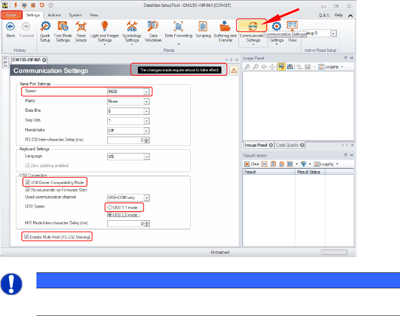This screenshot has height=316, width=400.
Task: Switch to the Actions ribbon tab
Action: point(54,15)
